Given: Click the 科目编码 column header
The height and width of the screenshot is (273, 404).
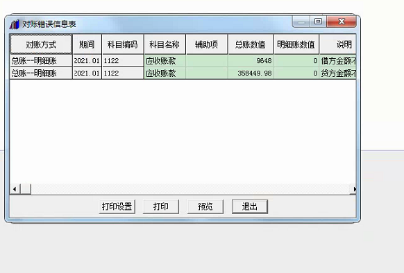Looking at the screenshot, I should click(123, 44).
